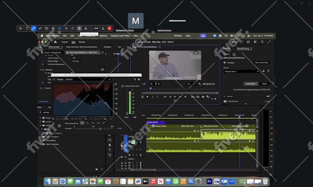
Task: Select the Text annotation tool
Action: coord(27,28)
